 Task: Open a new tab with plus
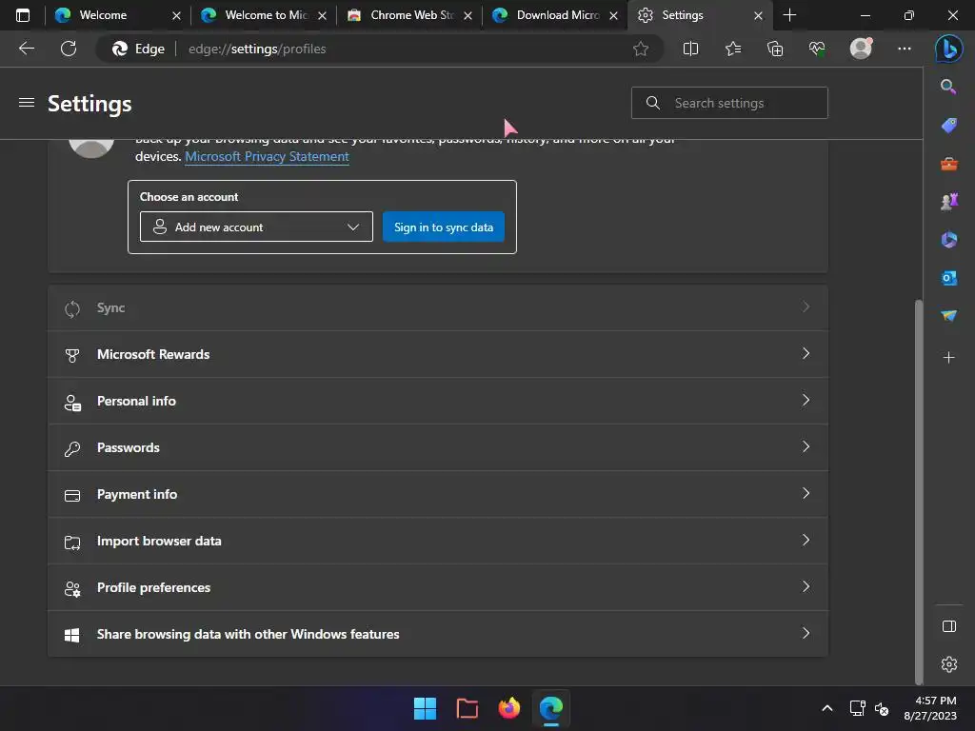pos(789,15)
